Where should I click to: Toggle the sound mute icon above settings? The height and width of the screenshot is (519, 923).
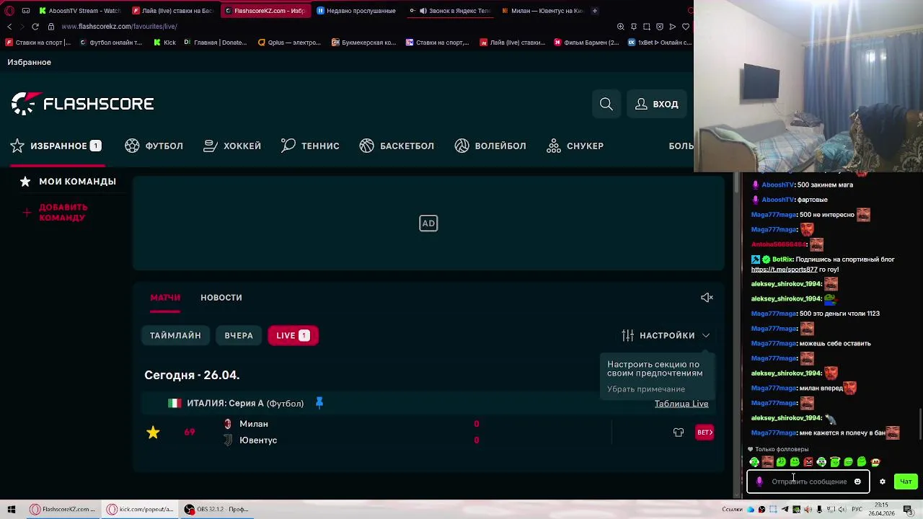[707, 297]
